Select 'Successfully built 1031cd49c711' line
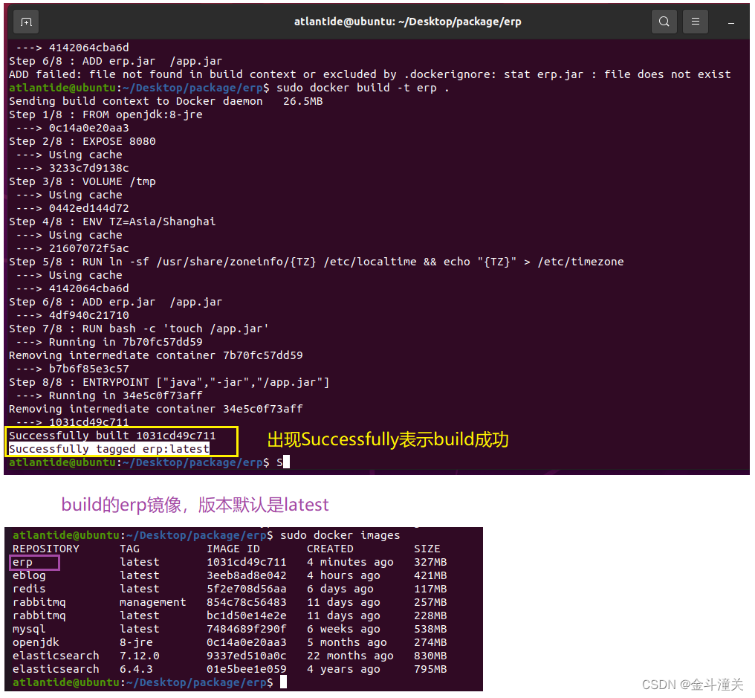Image resolution: width=755 pixels, height=698 pixels. (112, 436)
